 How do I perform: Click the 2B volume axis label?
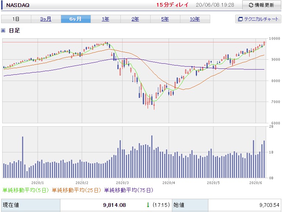(271, 127)
